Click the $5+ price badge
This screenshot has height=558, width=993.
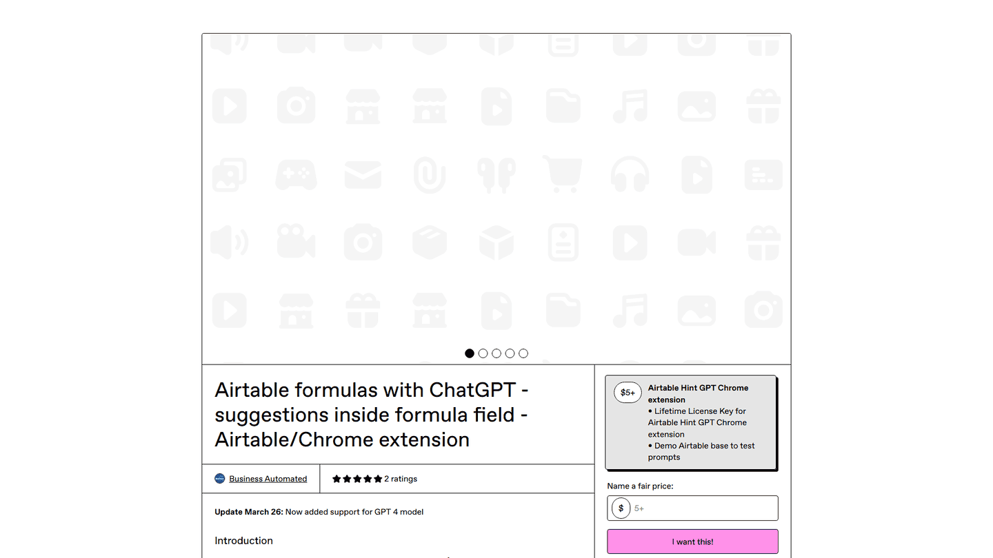[628, 393]
